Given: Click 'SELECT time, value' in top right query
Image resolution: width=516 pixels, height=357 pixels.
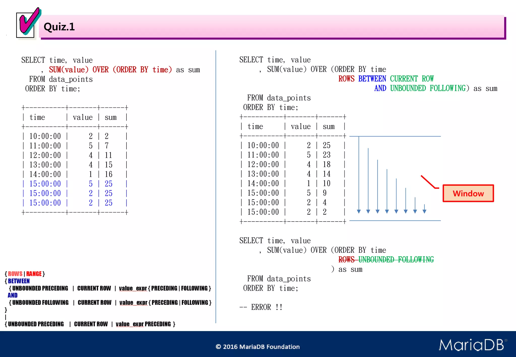Looking at the screenshot, I should coord(275,60).
